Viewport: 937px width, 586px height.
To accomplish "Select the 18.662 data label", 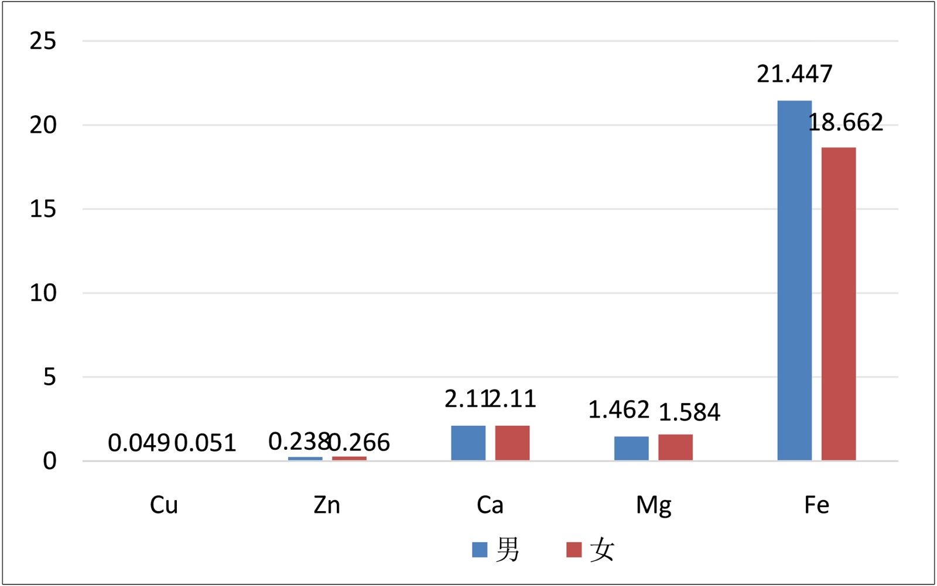I will pyautogui.click(x=846, y=123).
